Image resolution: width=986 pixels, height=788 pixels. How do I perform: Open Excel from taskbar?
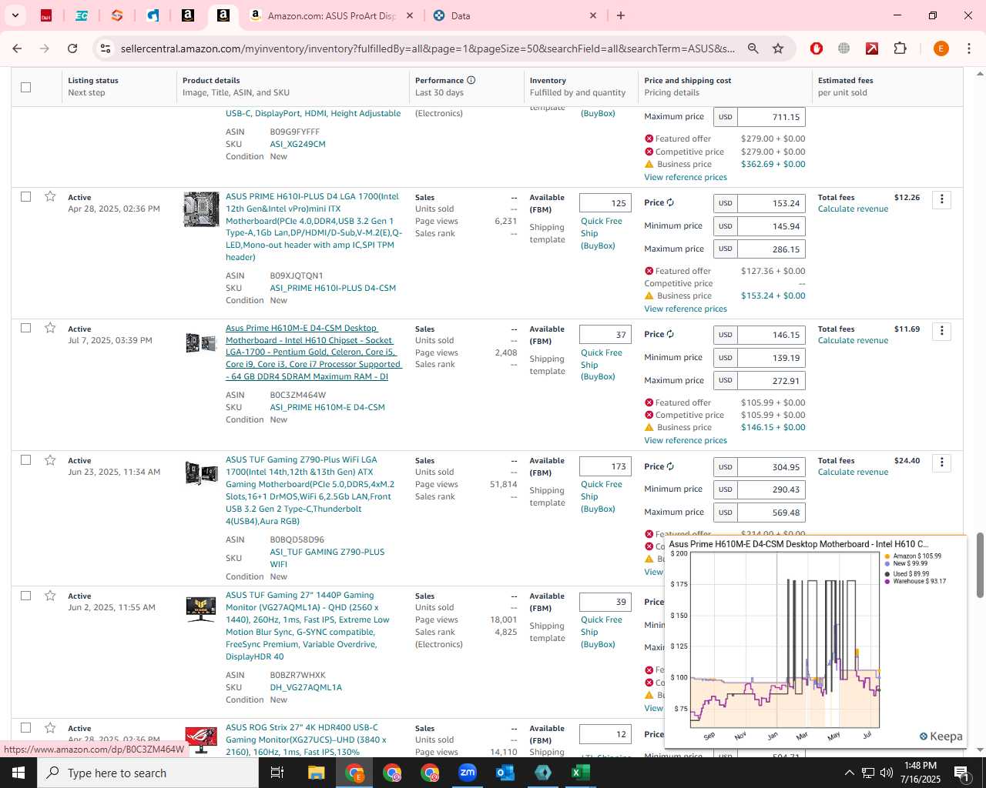[580, 773]
